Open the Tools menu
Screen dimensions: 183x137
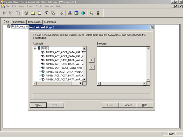coord(39,6)
